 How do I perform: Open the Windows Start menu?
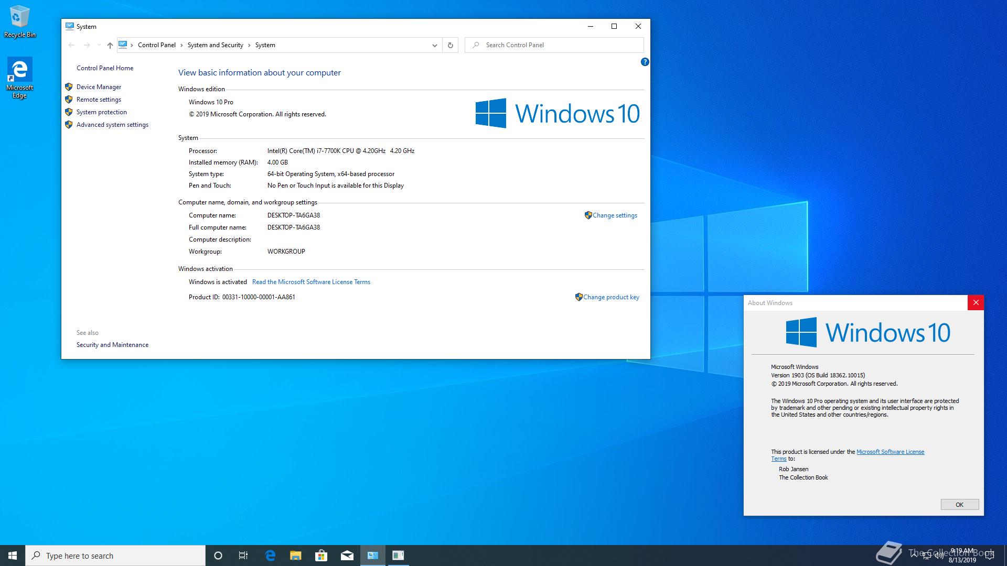tap(13, 556)
